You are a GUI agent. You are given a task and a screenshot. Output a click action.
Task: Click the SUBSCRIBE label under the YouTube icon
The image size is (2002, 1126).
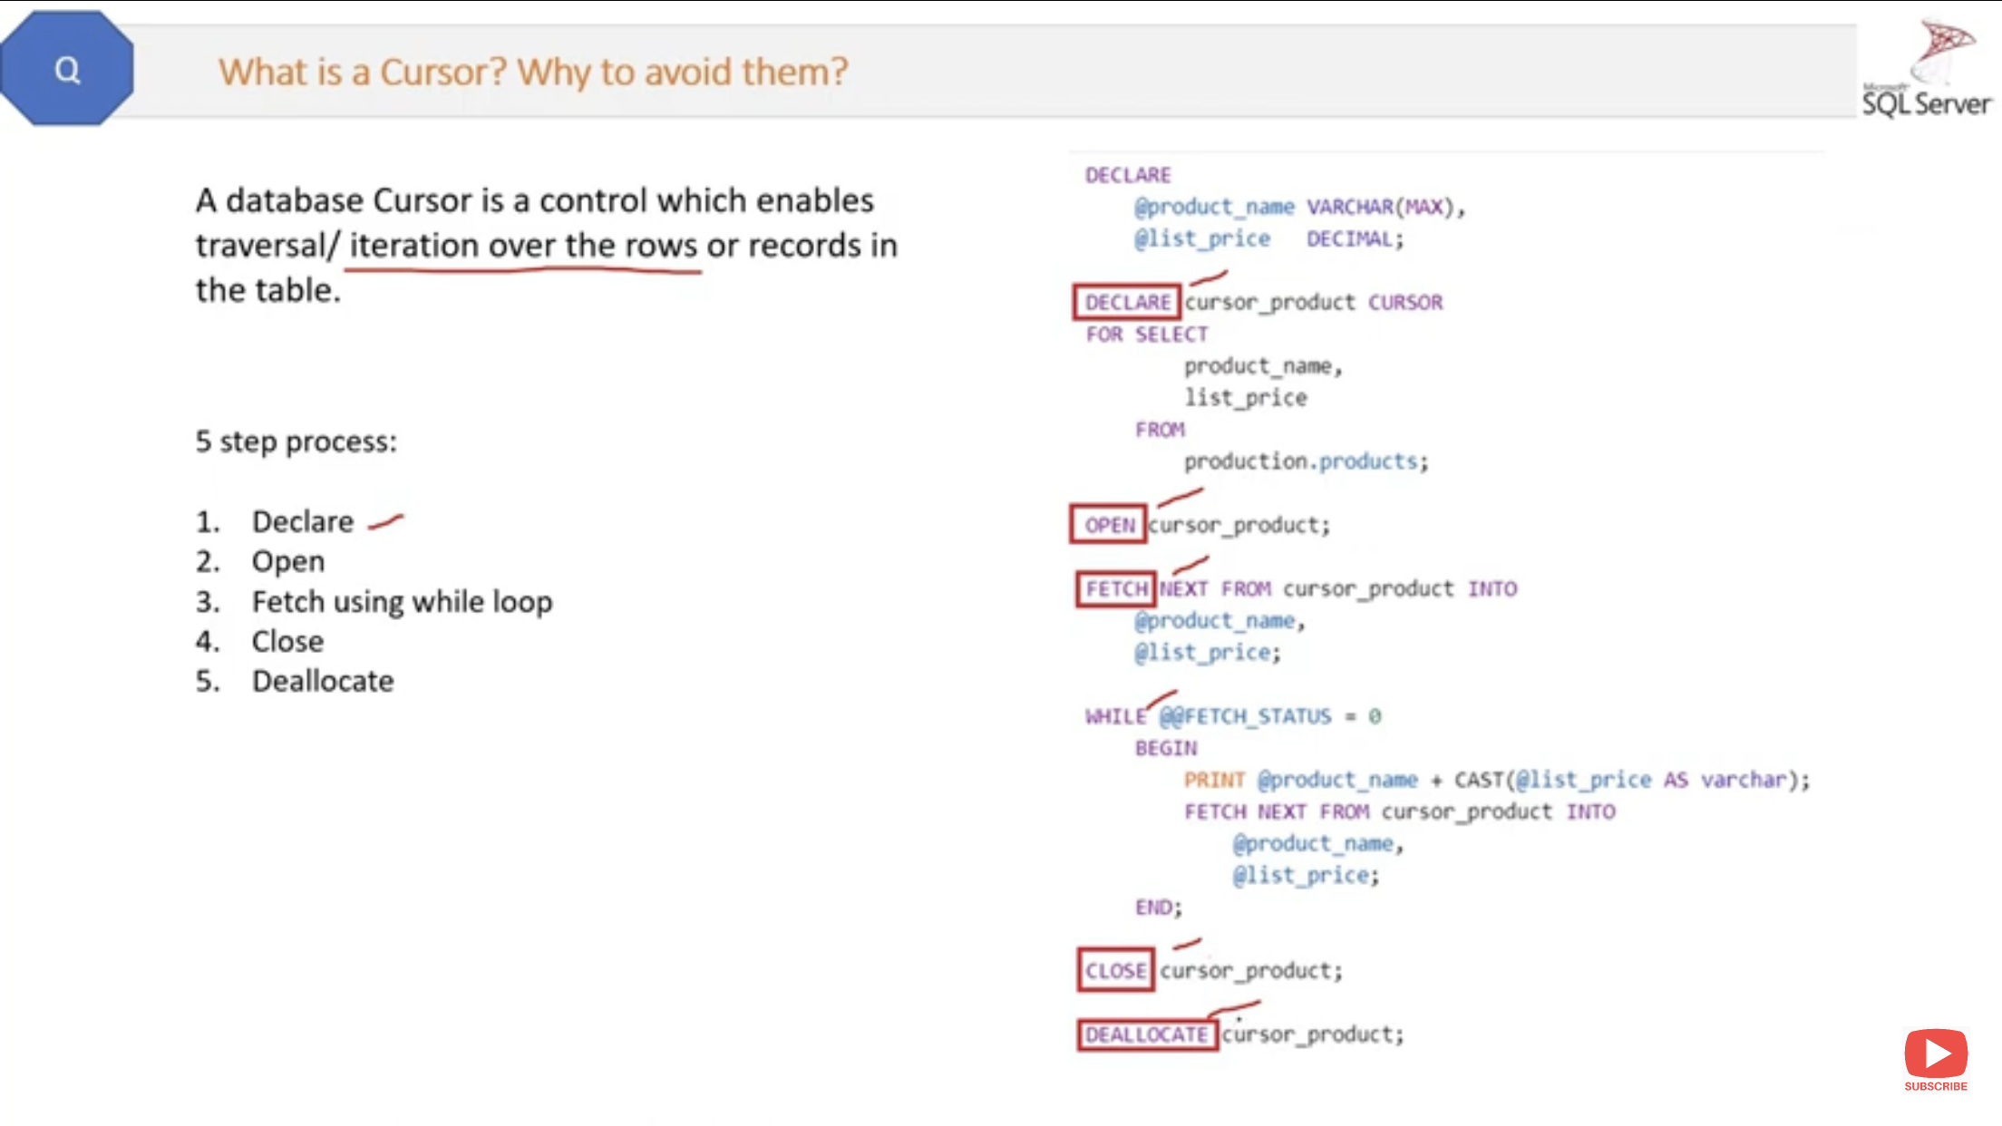click(x=1935, y=1086)
